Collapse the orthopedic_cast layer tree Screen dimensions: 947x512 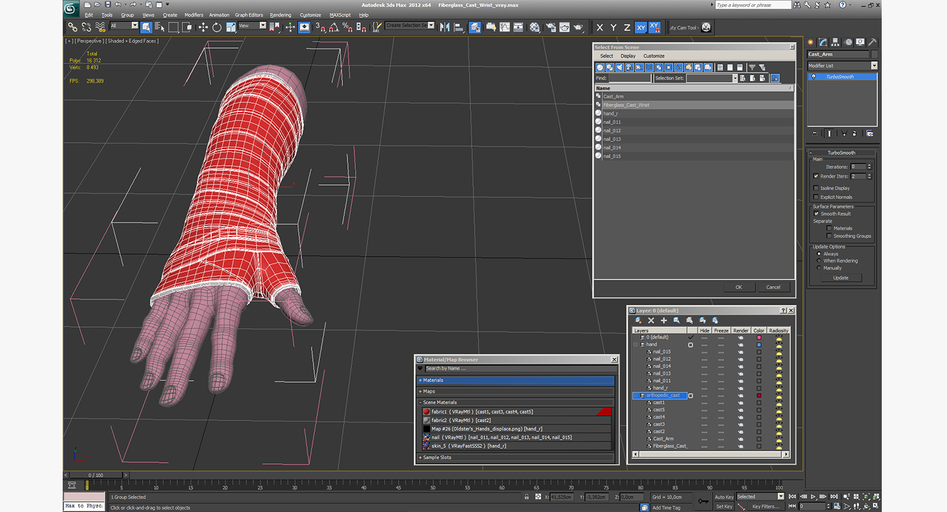point(635,396)
